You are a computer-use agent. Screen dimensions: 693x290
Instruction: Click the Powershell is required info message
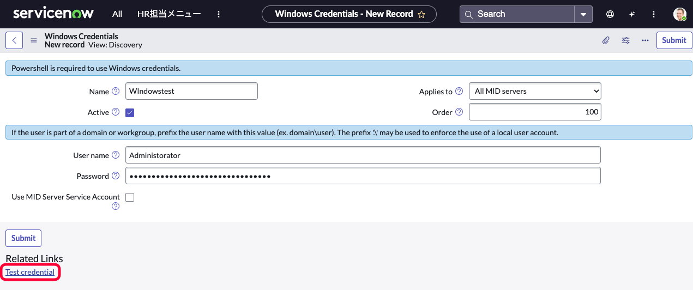349,68
